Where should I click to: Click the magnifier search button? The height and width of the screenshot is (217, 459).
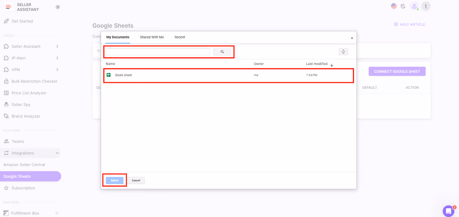click(x=222, y=52)
